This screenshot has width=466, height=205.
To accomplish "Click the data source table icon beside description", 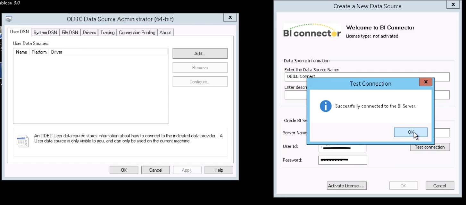I will pyautogui.click(x=22, y=141).
